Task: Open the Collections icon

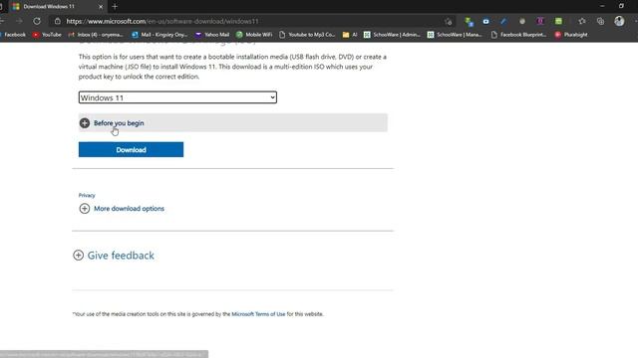Action: coord(600,21)
